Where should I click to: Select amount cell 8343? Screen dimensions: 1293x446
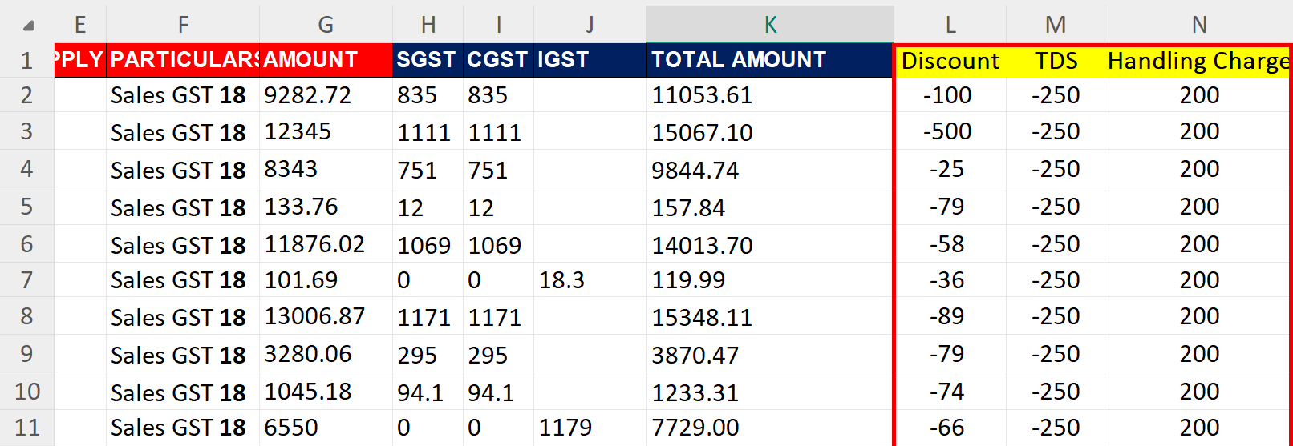(x=326, y=169)
